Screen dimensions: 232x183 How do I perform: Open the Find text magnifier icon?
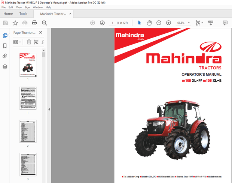45,23
